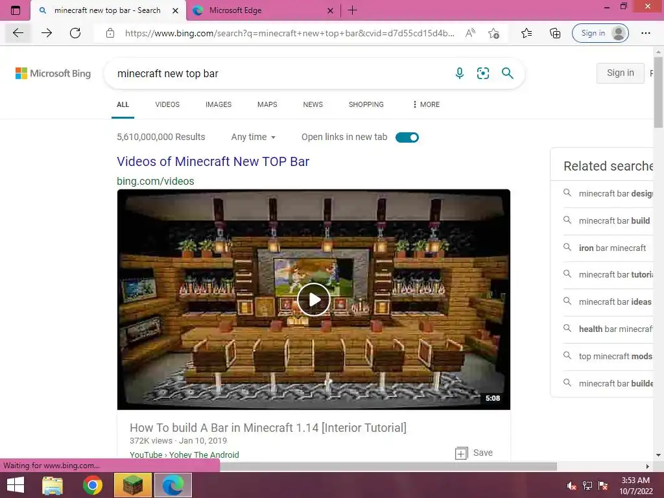Open Read aloud from address bar

coord(470,33)
